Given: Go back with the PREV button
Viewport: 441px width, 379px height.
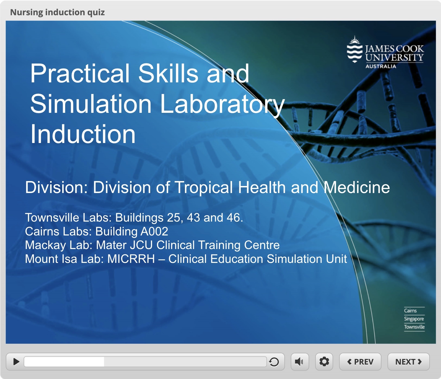Looking at the screenshot, I should point(360,362).
